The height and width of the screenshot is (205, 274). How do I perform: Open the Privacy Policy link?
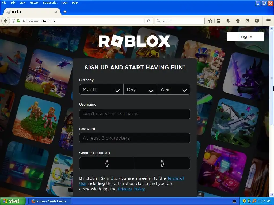[x=131, y=189]
